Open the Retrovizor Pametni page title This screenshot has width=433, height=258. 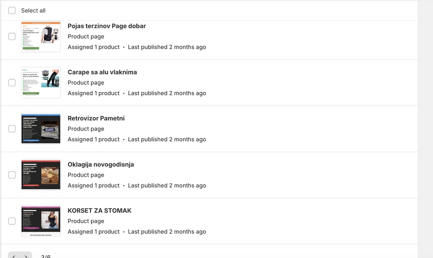pyautogui.click(x=96, y=118)
